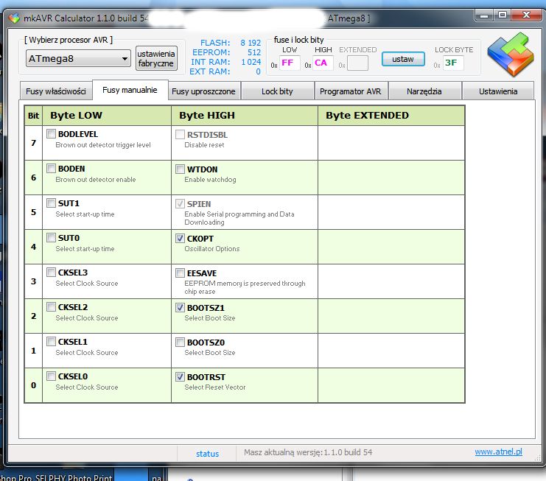Open the Programator AVR tab
Viewport: 546px width, 481px height.
(350, 91)
